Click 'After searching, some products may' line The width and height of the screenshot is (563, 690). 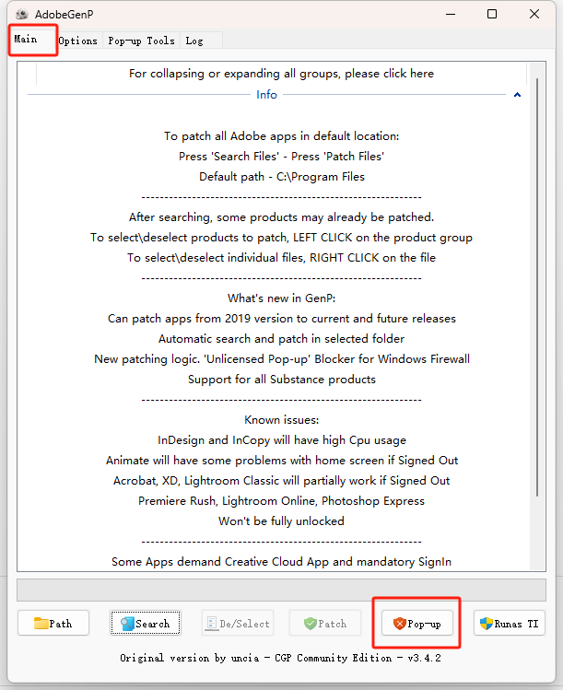pyautogui.click(x=282, y=216)
